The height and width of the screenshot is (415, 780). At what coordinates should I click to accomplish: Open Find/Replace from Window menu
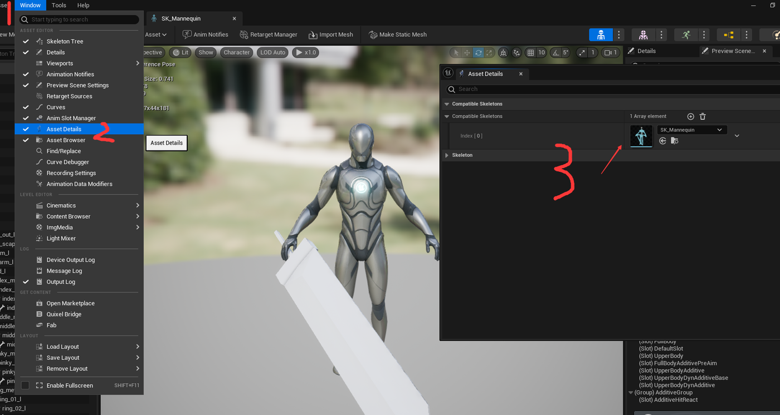(79, 151)
